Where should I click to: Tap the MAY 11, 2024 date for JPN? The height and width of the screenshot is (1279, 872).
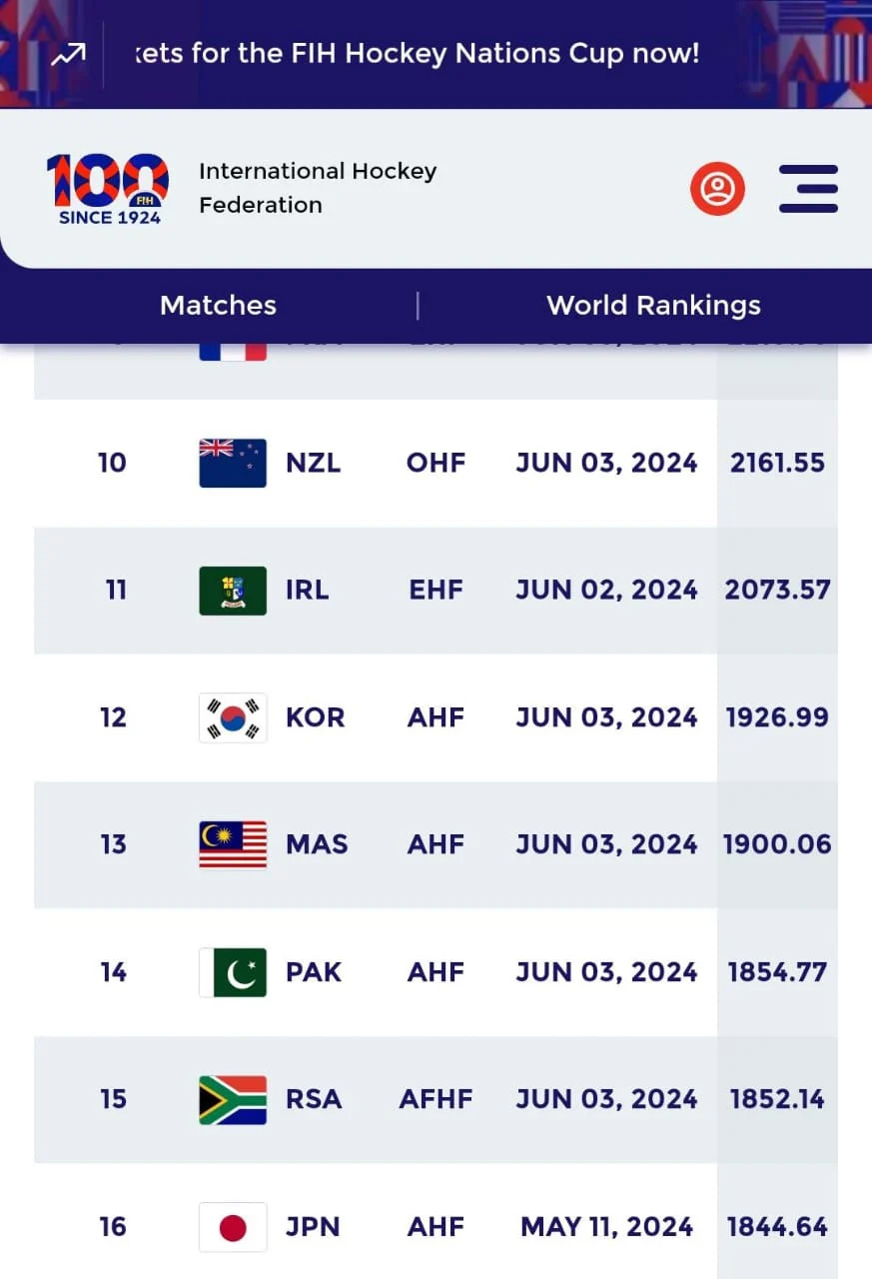point(606,1226)
